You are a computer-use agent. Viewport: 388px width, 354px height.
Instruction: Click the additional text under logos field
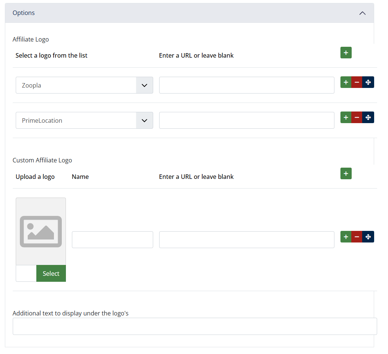pyautogui.click(x=195, y=326)
